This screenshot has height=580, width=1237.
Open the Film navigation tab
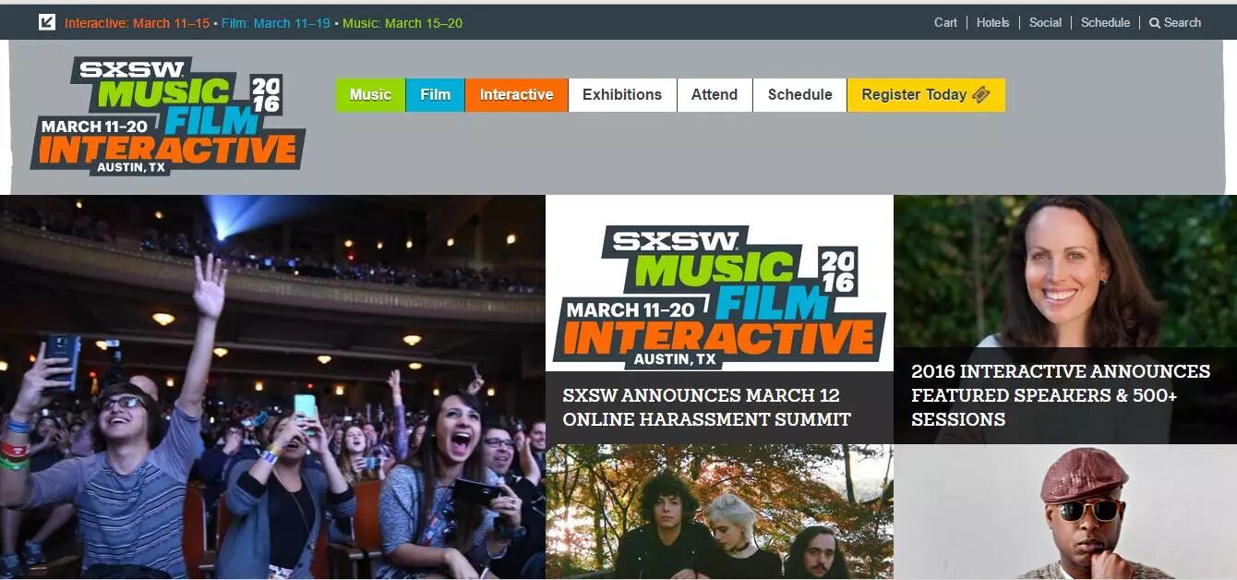click(435, 95)
